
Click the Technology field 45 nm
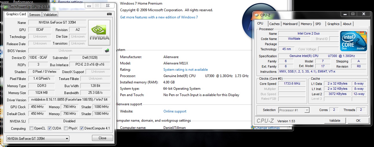287,49
